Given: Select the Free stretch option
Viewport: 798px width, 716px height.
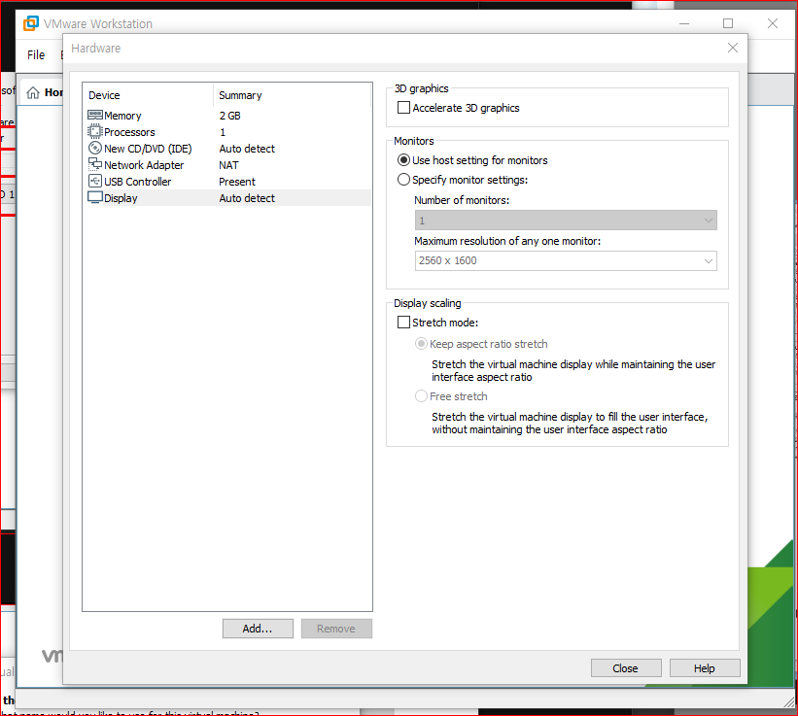Looking at the screenshot, I should coord(421,396).
